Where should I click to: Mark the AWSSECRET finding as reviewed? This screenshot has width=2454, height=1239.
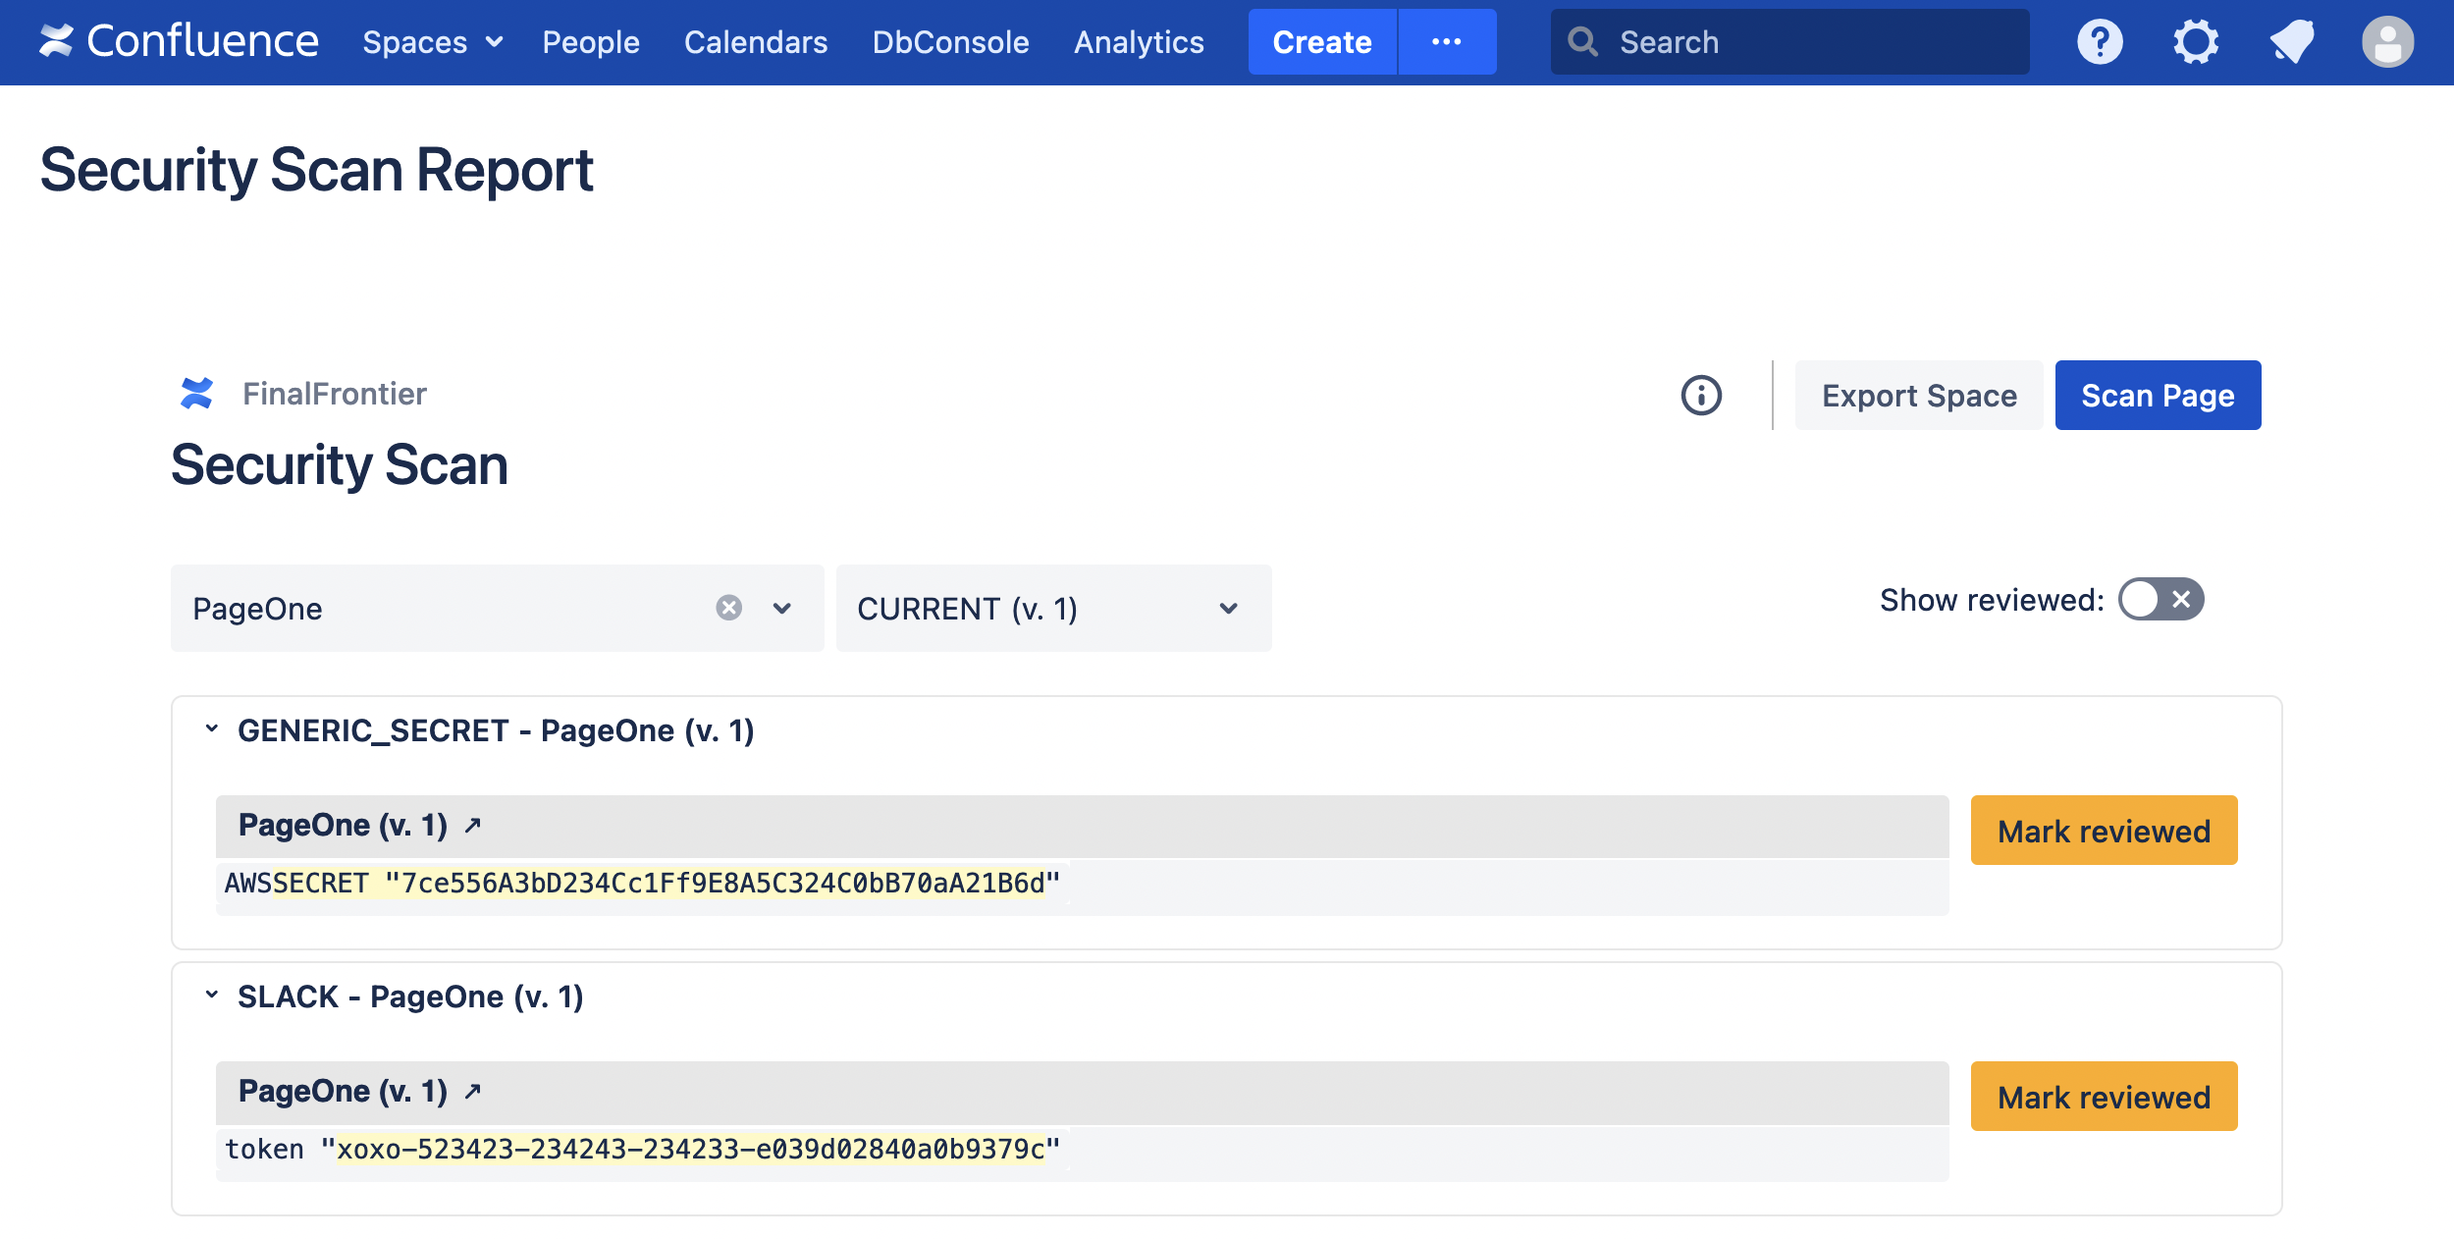click(2104, 831)
